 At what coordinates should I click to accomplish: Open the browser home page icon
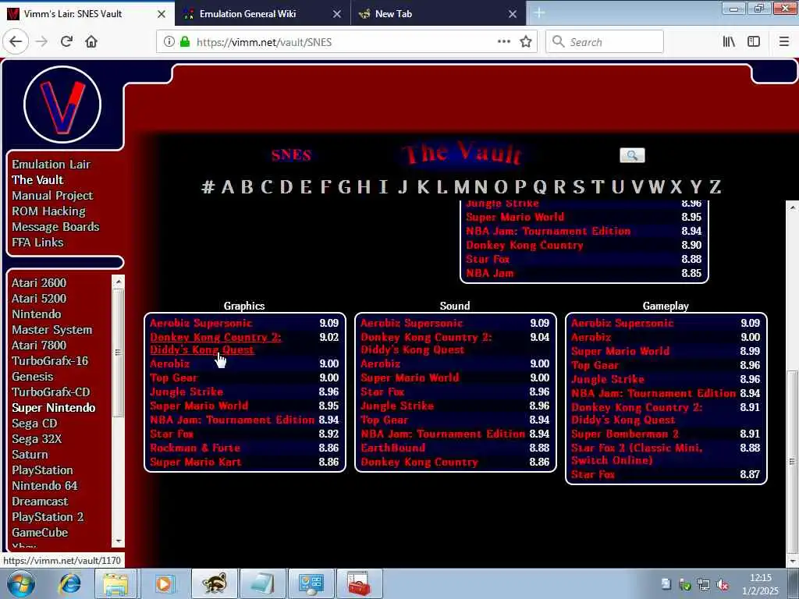click(x=91, y=42)
